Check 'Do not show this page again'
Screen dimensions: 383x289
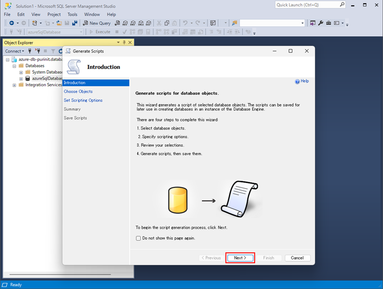coord(139,238)
